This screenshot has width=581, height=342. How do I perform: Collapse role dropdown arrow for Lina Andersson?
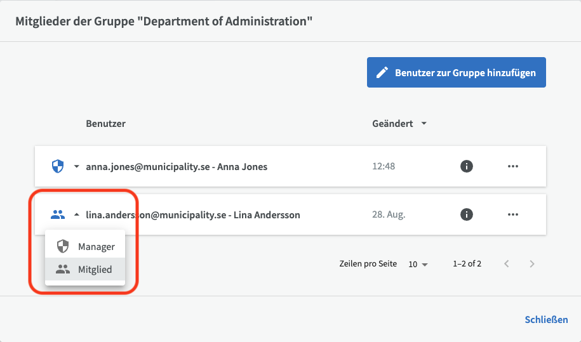(x=77, y=215)
